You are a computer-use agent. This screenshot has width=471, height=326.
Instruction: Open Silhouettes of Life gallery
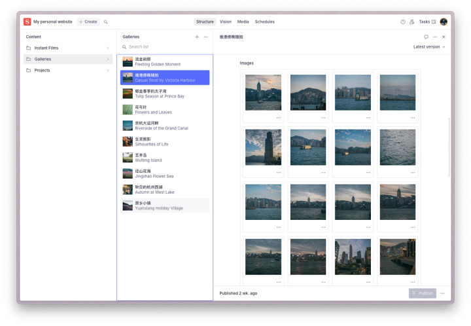coord(165,141)
